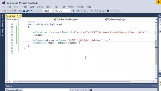
Task: Open the Edit menu
Action: point(9,7)
